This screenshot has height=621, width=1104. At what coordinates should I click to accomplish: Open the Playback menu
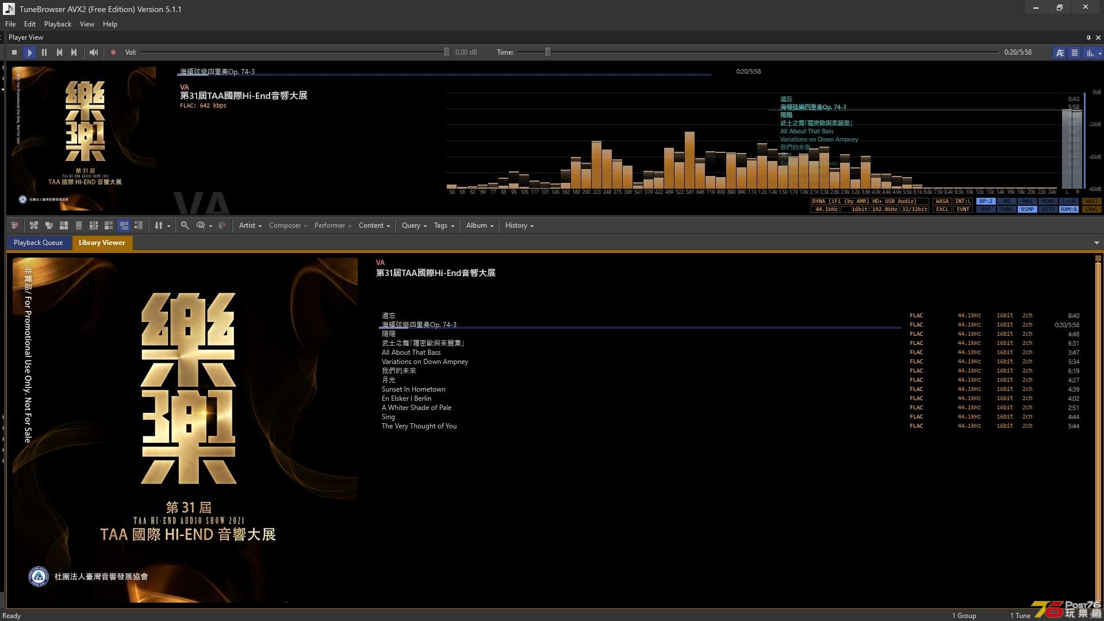tap(57, 24)
